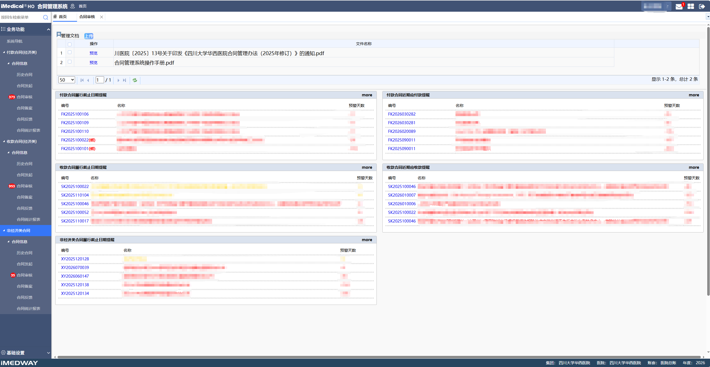Open the user account dropdown in header

[656, 6]
